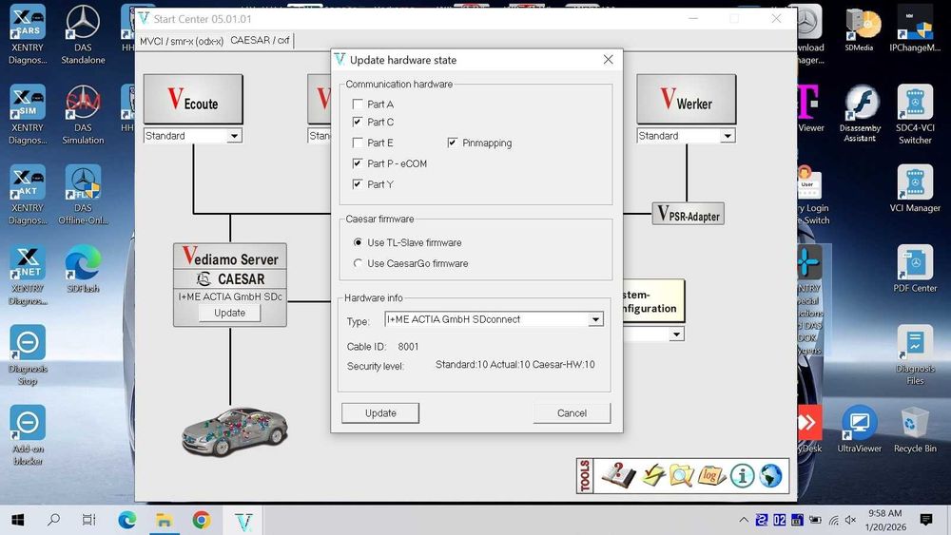951x535 pixels.
Task: Click the muted volume tray icon
Action: pyautogui.click(x=851, y=520)
